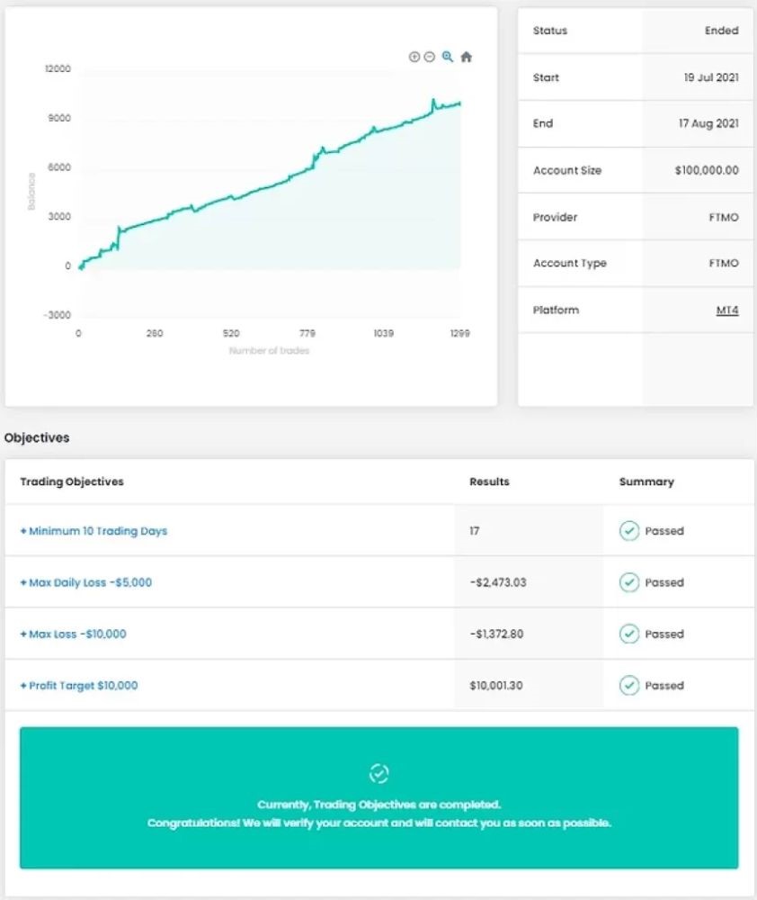Click the zoom out minus icon on chart
This screenshot has height=900, width=757.
[430, 57]
